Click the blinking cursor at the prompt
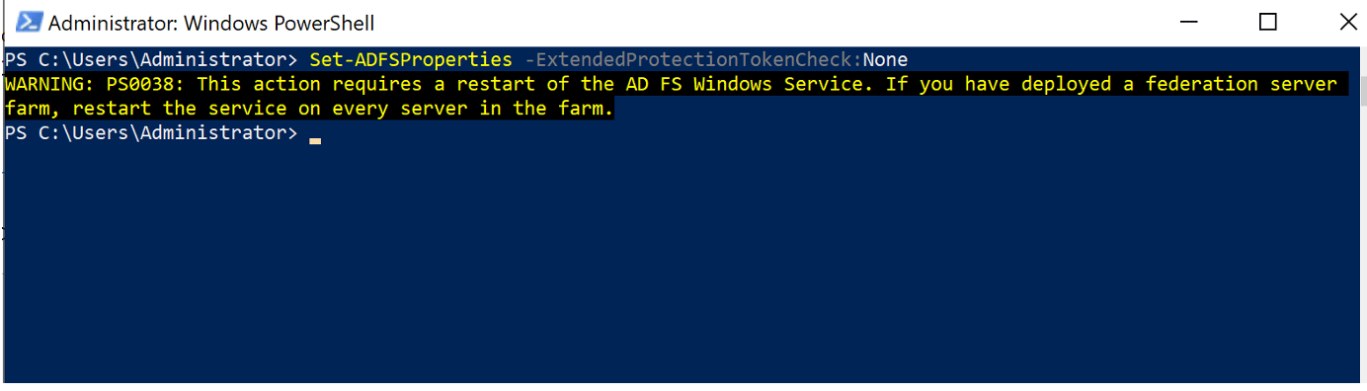 point(315,141)
